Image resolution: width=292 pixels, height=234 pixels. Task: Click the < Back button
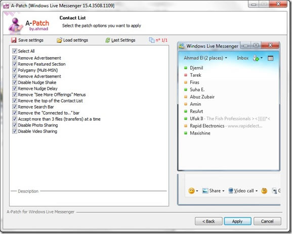coord(208,221)
